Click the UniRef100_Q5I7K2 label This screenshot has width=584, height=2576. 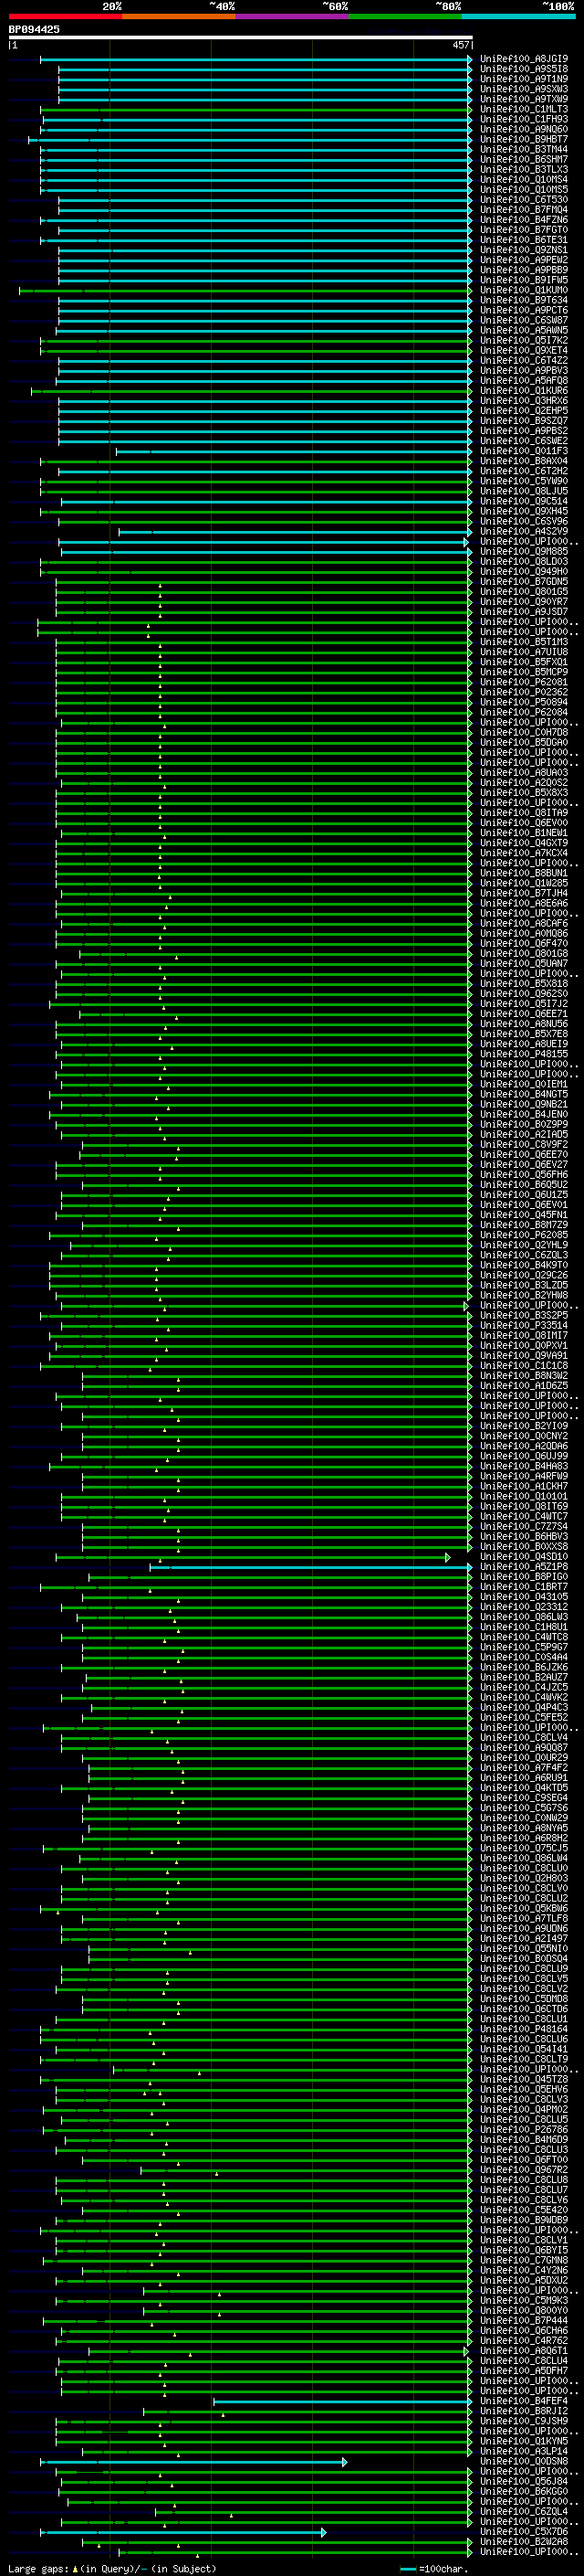pyautogui.click(x=524, y=340)
